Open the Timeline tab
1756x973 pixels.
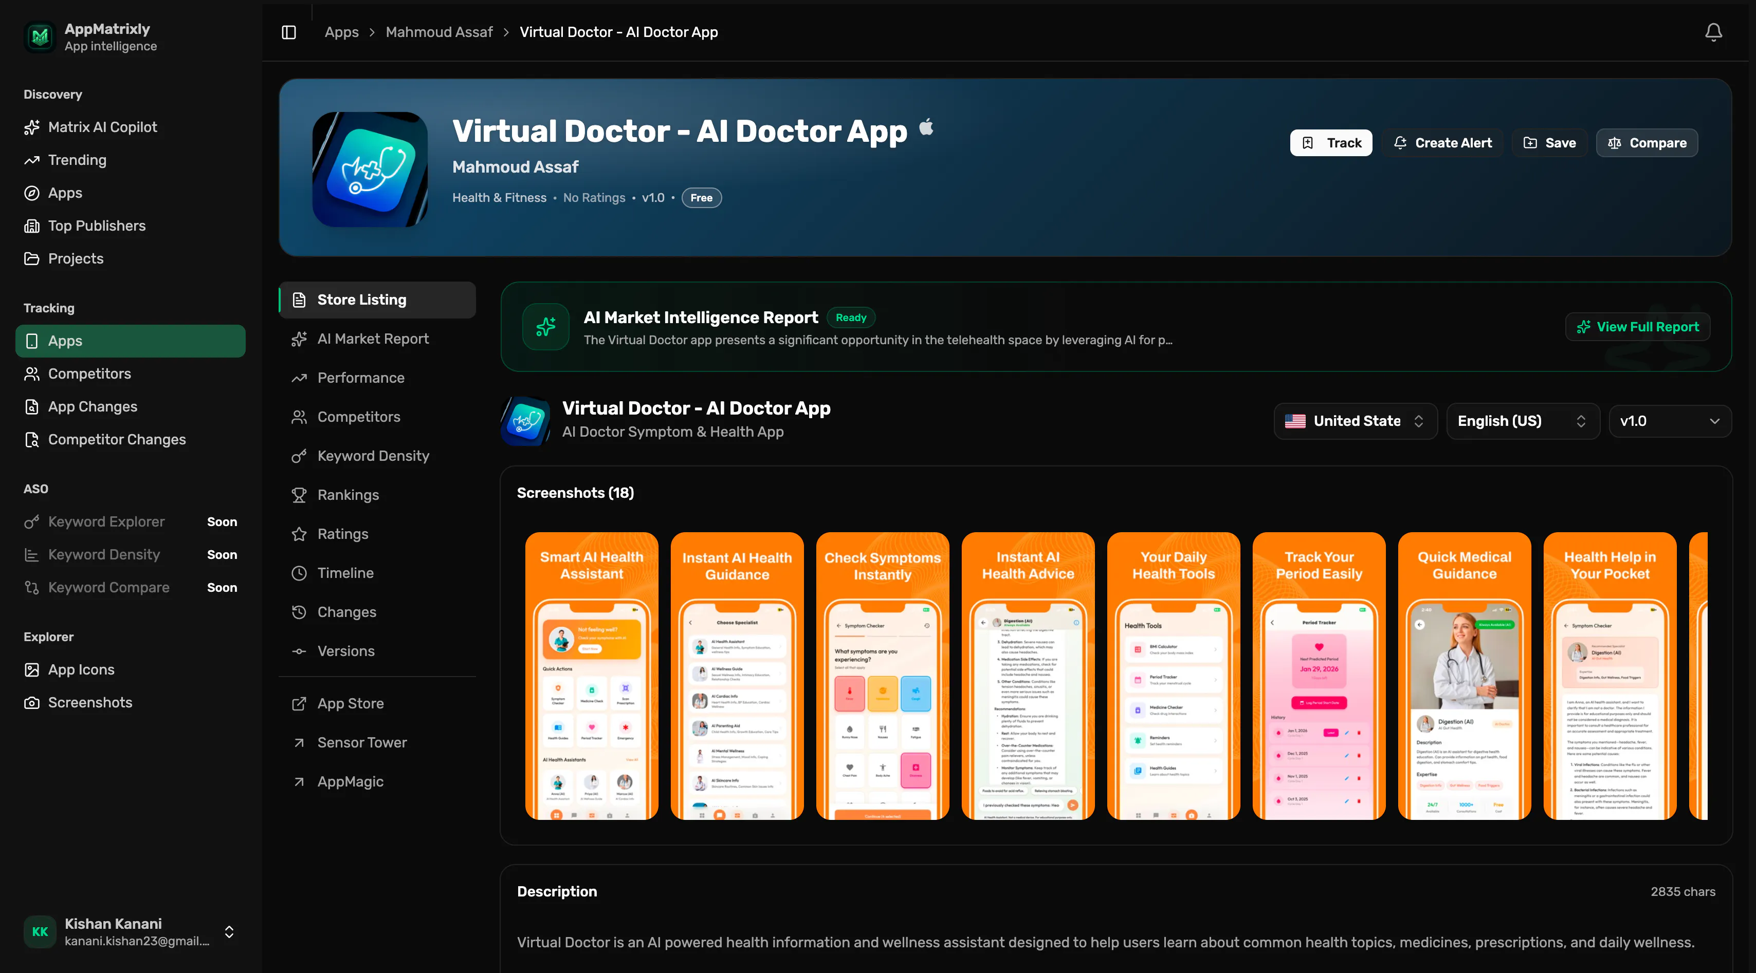click(377, 573)
